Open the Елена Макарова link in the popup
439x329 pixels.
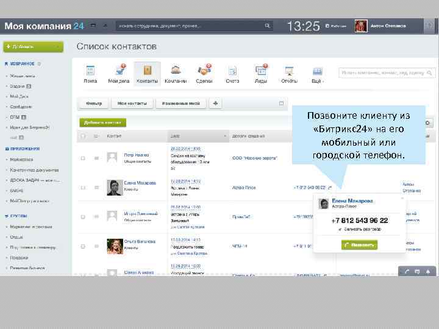pyautogui.click(x=352, y=200)
